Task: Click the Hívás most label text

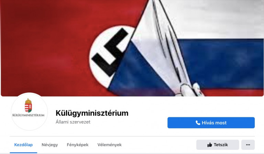Action: pyautogui.click(x=214, y=123)
